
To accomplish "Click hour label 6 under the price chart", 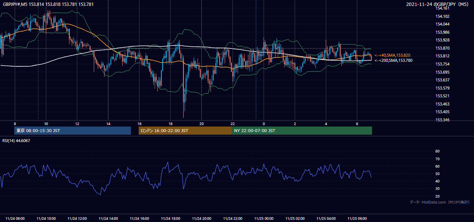I will point(357,124).
